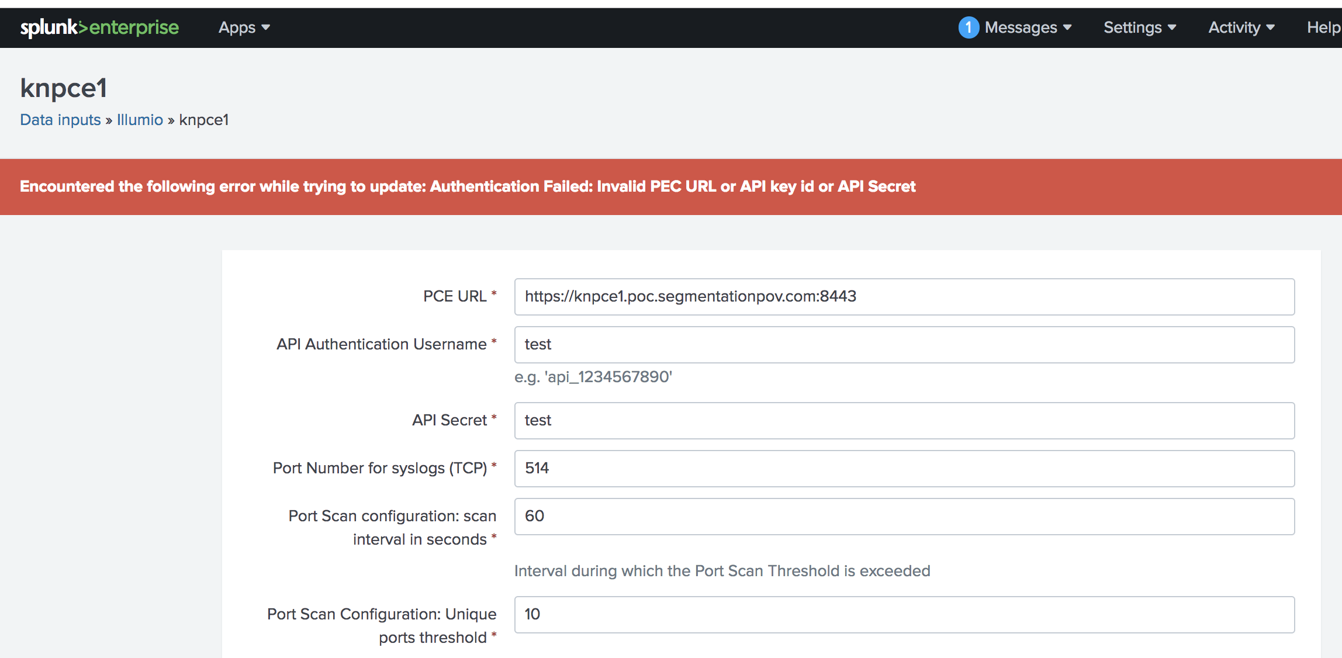Click the PCE URL label
This screenshot has width=1342, height=658.
pos(459,296)
